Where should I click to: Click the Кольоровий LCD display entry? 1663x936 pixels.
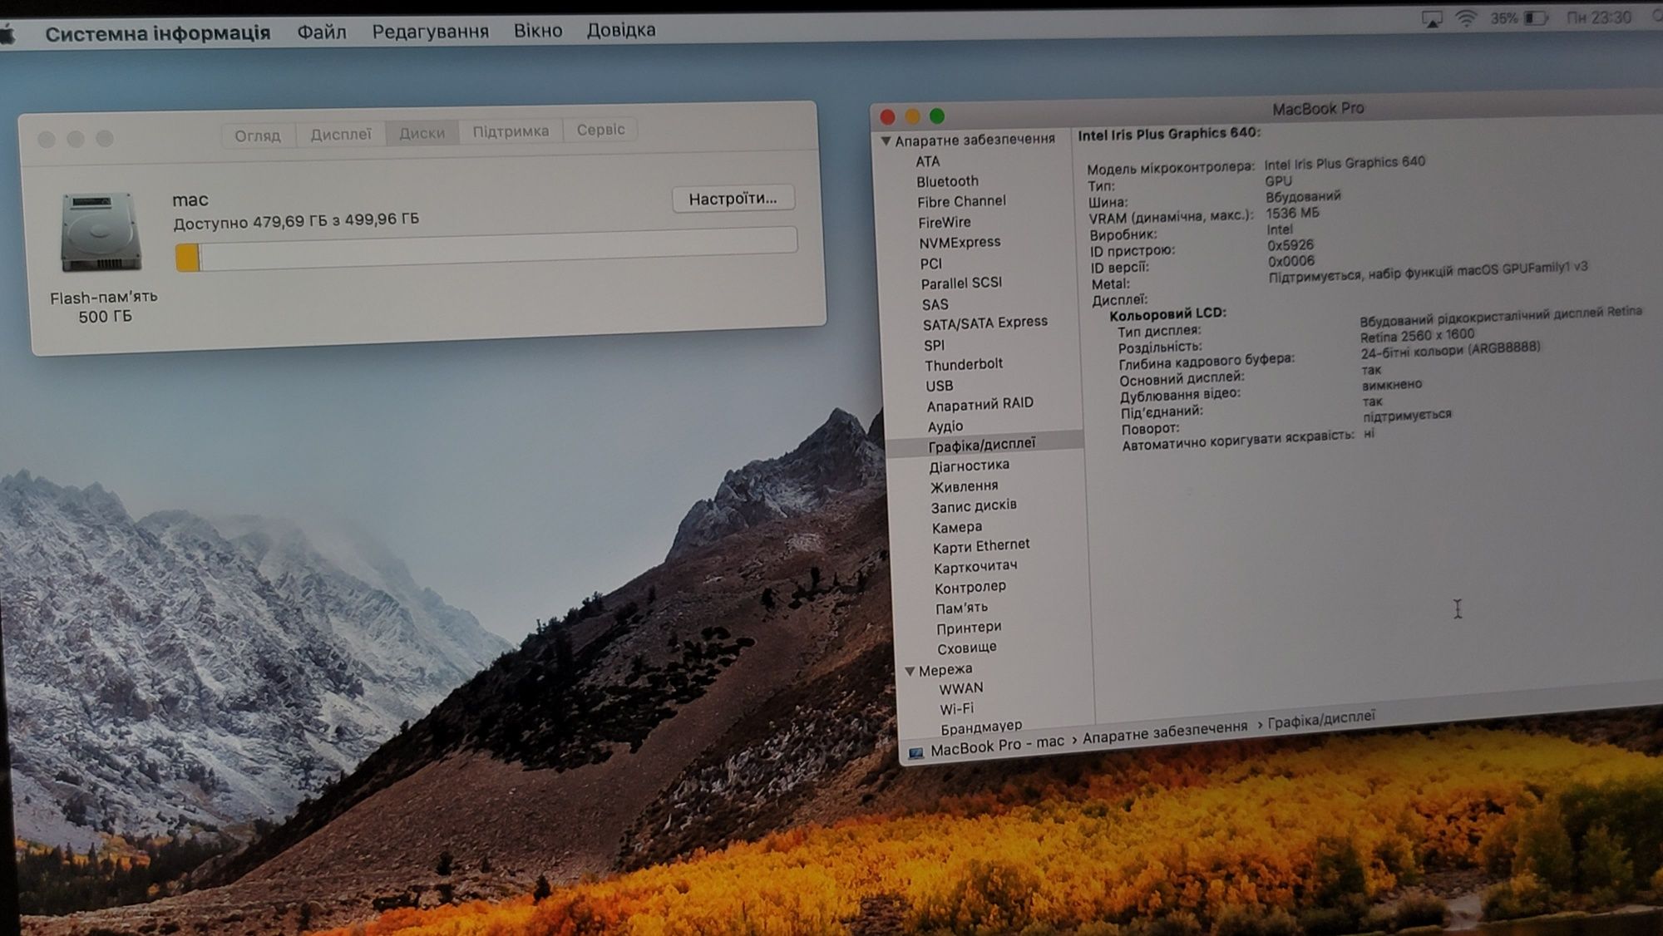[x=1167, y=314]
